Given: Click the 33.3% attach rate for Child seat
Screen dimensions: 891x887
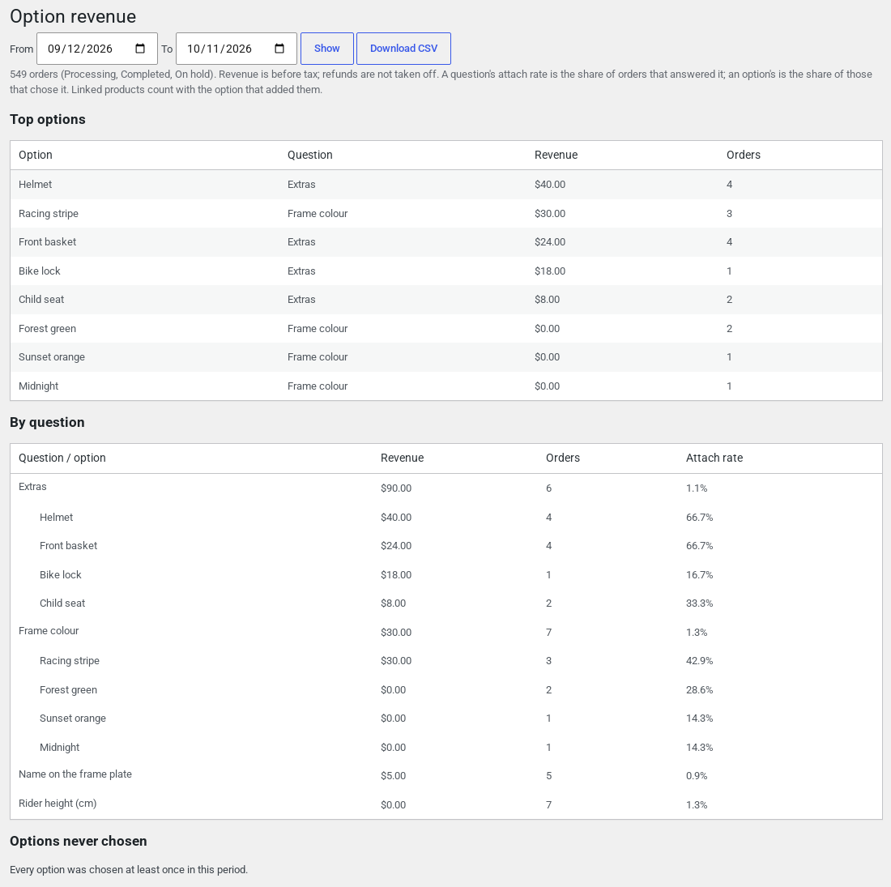Looking at the screenshot, I should 700,603.
